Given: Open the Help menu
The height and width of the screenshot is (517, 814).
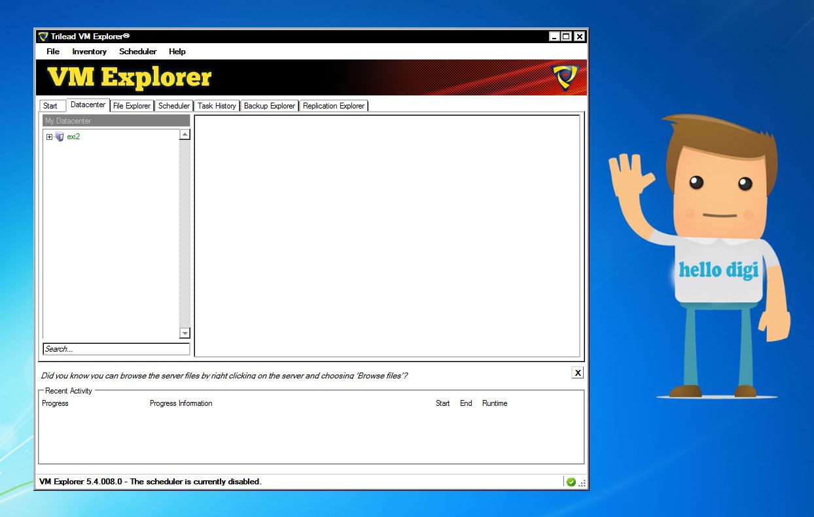Looking at the screenshot, I should tap(177, 52).
